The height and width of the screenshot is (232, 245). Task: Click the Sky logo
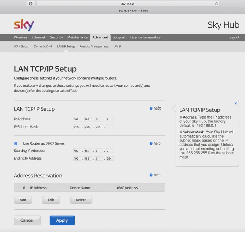click(24, 25)
